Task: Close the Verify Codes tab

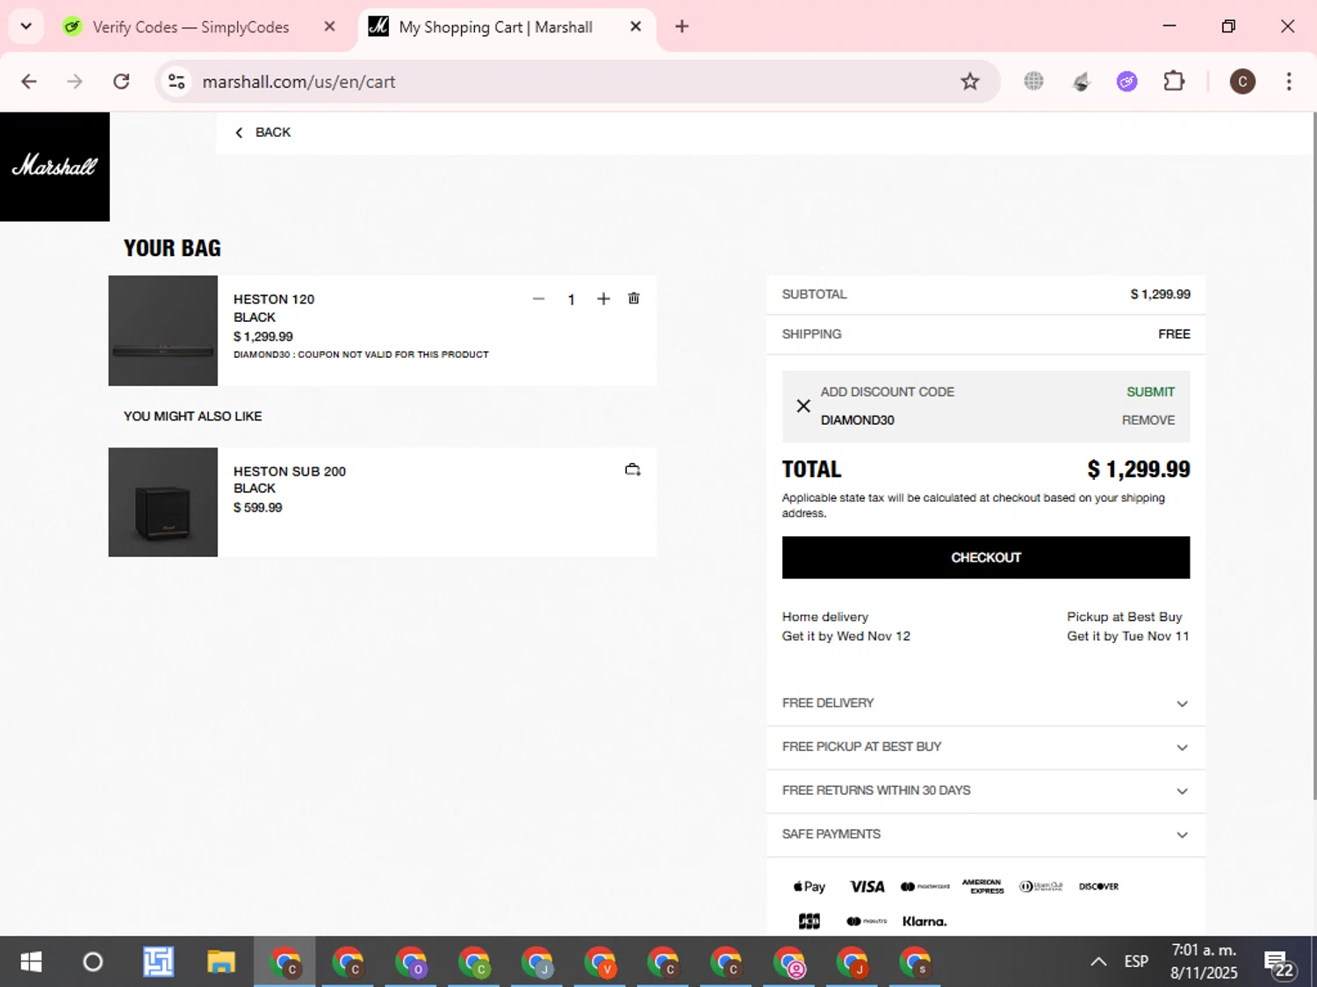Action: [x=329, y=26]
